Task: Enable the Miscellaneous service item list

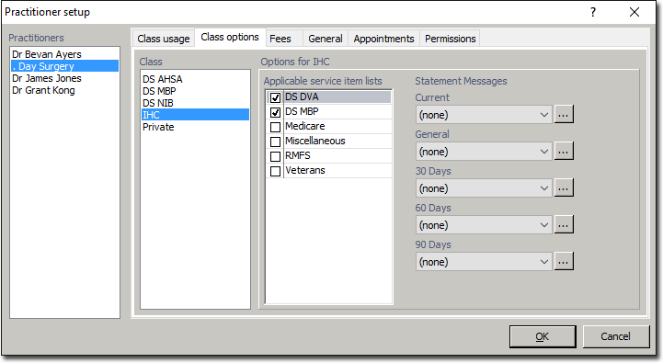Action: [275, 142]
